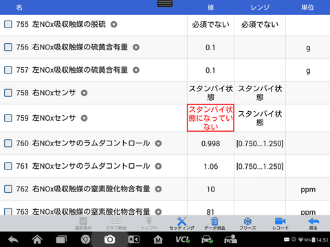The height and width of the screenshot is (247, 330).
Task: Expand dropdown arrow of row 762
Action: 158,189
